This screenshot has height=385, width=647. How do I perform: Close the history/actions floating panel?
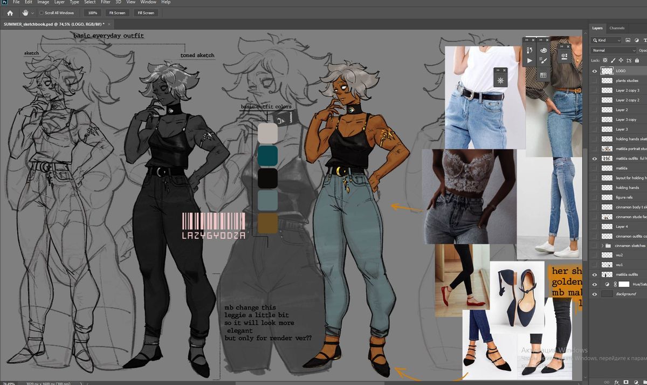pos(533,40)
